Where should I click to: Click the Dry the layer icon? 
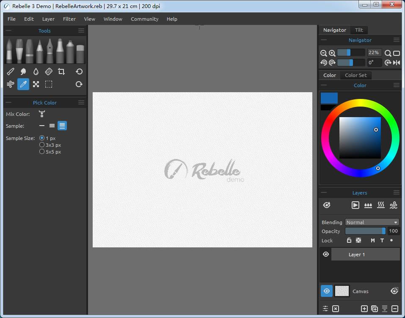click(x=381, y=205)
